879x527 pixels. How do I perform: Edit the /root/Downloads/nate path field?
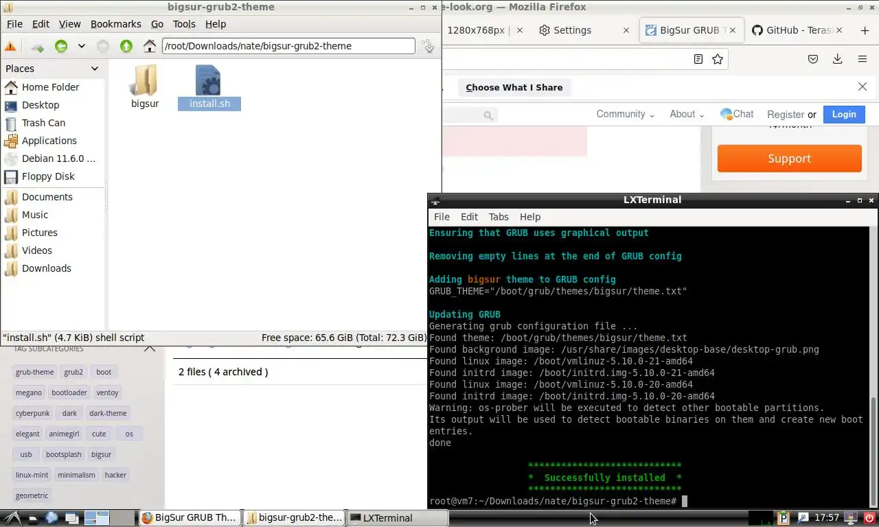[288, 46]
